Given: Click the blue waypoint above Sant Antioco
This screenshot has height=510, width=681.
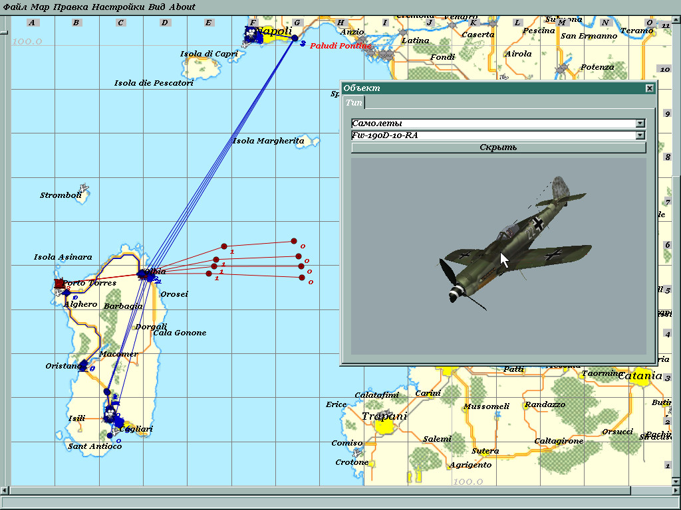Looking at the screenshot, I should coord(110,436).
